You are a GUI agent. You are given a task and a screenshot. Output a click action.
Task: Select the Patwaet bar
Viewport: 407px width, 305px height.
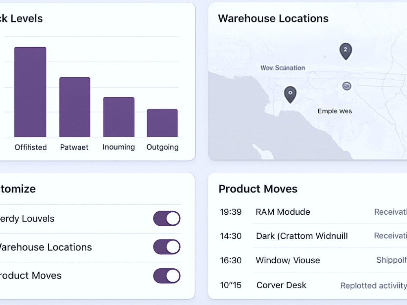tap(75, 107)
